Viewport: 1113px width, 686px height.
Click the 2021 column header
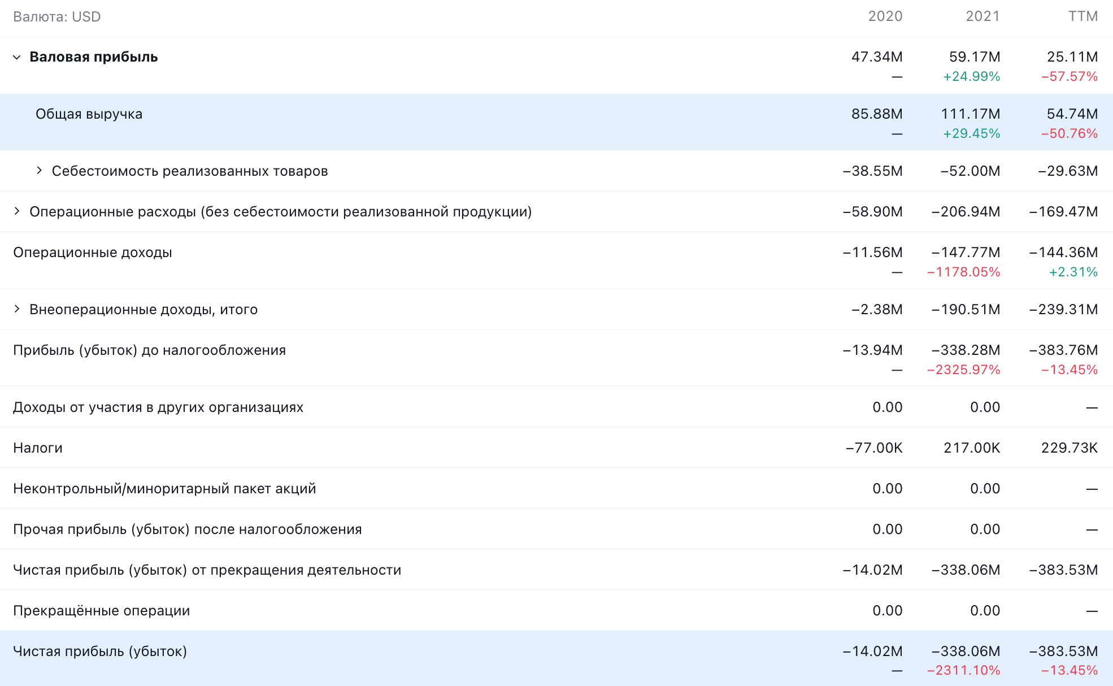pyautogui.click(x=983, y=16)
